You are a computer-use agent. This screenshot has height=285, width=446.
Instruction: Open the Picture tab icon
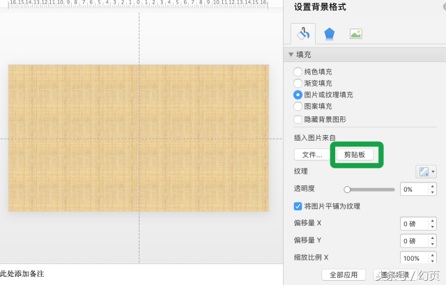(x=355, y=34)
